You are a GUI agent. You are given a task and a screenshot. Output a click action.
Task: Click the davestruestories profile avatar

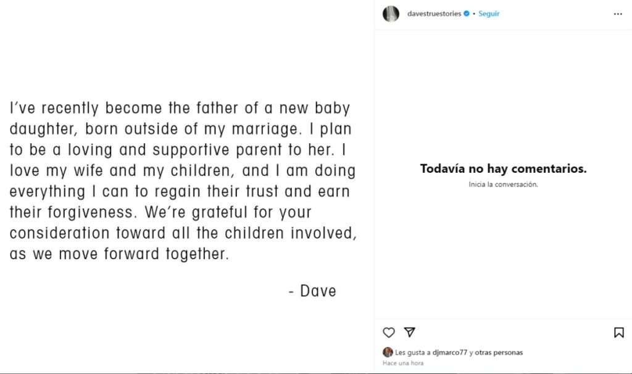[391, 14]
